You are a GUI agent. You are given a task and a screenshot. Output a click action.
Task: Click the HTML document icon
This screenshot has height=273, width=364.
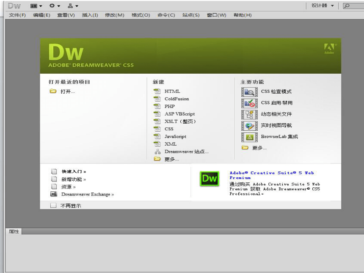[x=157, y=91]
